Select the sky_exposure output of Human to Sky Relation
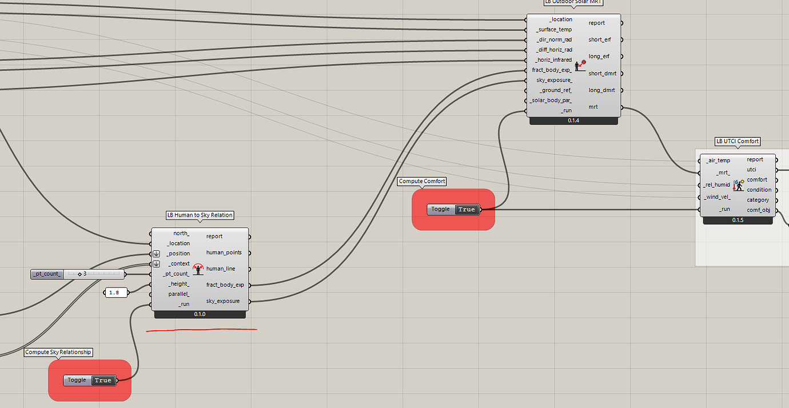789x408 pixels. click(x=222, y=301)
